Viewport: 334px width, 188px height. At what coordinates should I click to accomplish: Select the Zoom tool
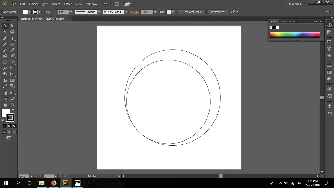(13, 105)
